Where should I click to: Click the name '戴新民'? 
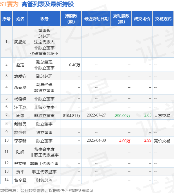pyautogui.click(x=20, y=124)
